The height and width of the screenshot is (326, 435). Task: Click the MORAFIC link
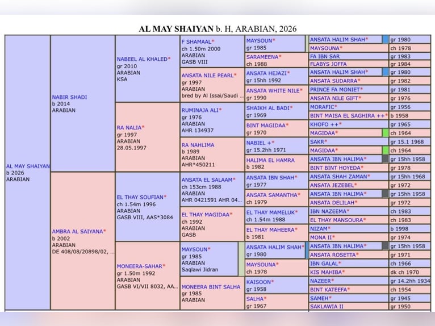click(322, 107)
